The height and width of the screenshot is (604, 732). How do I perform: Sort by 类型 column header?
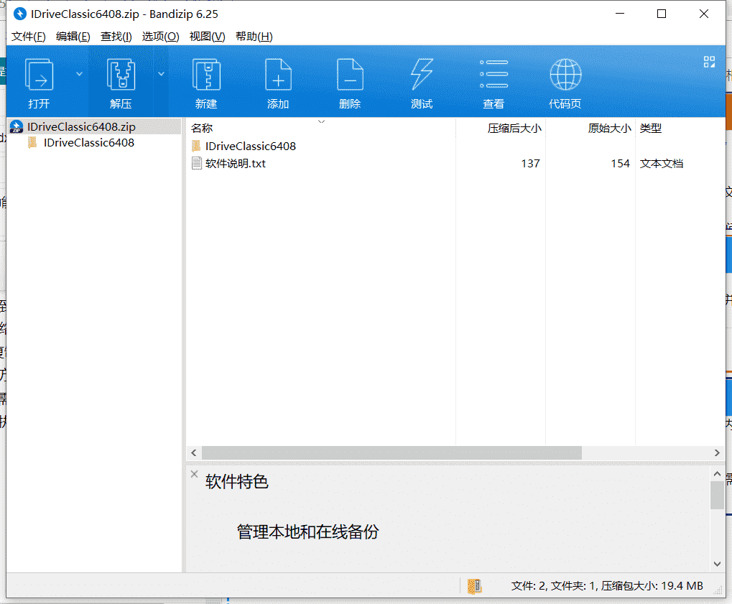tap(651, 128)
